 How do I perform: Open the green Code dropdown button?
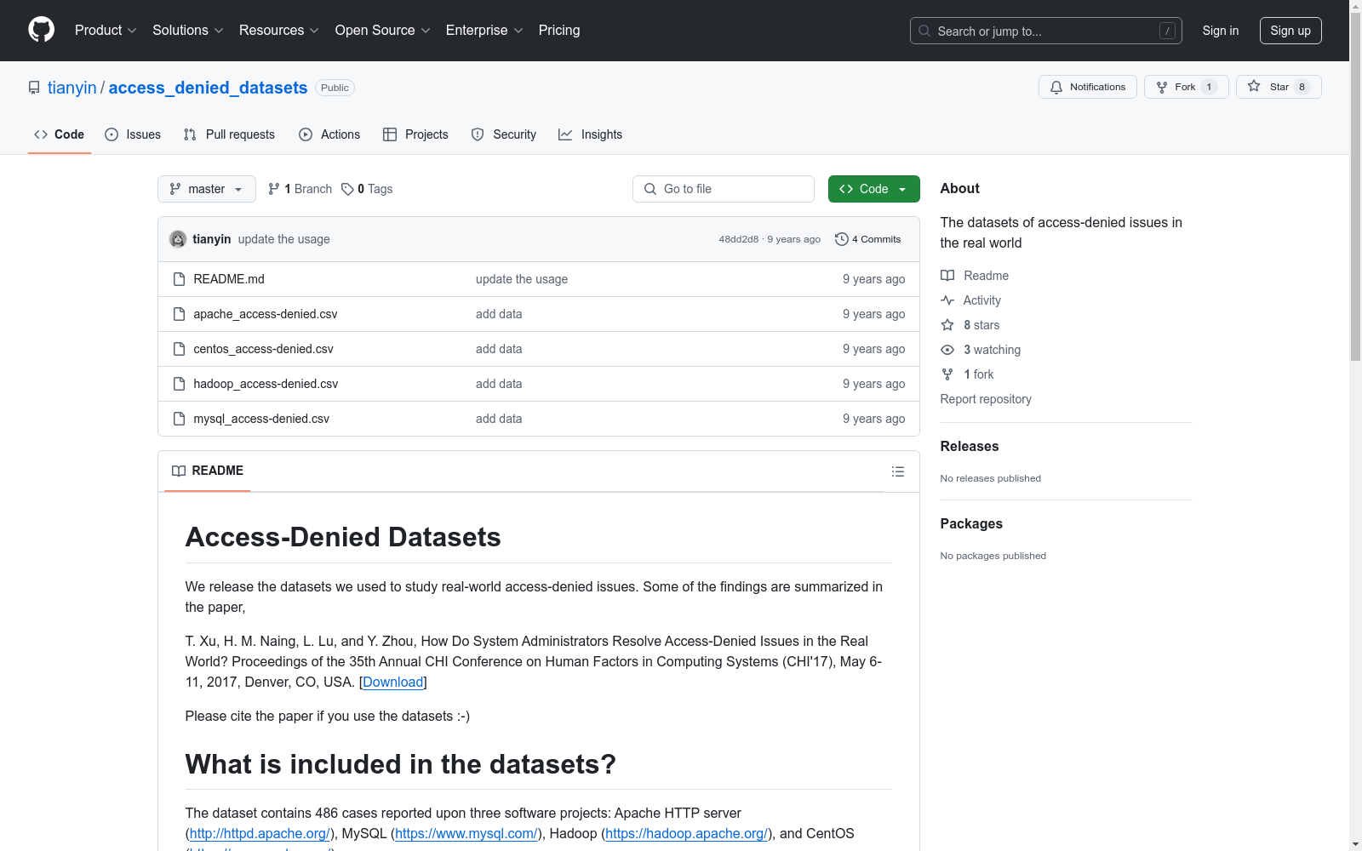pyautogui.click(x=874, y=189)
